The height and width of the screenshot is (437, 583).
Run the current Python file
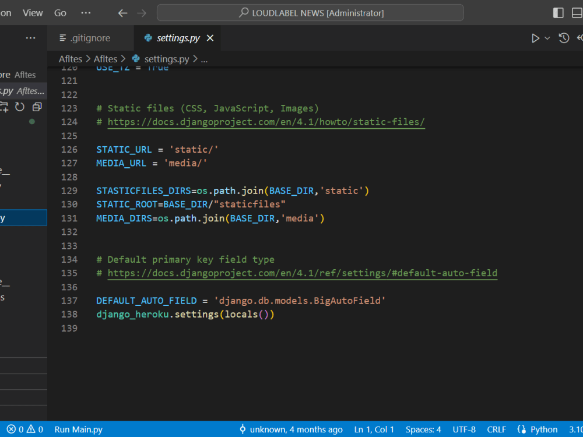tap(535, 37)
